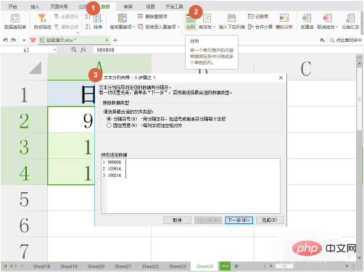Select 固定宽度 fixed width radio option
Viewport: 364px width, 272px height.
109,125
